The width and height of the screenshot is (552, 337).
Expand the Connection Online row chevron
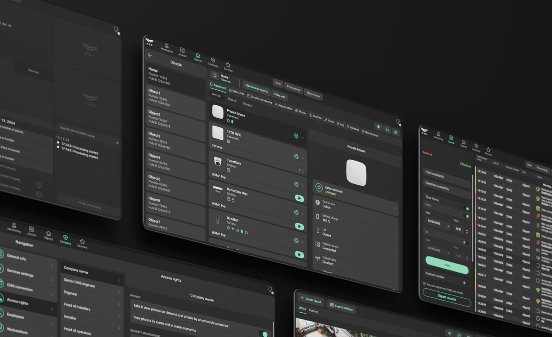(394, 209)
